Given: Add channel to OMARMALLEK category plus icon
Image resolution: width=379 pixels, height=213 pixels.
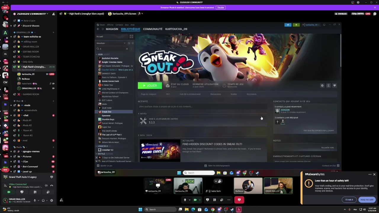Looking at the screenshot, I should 54,32.
